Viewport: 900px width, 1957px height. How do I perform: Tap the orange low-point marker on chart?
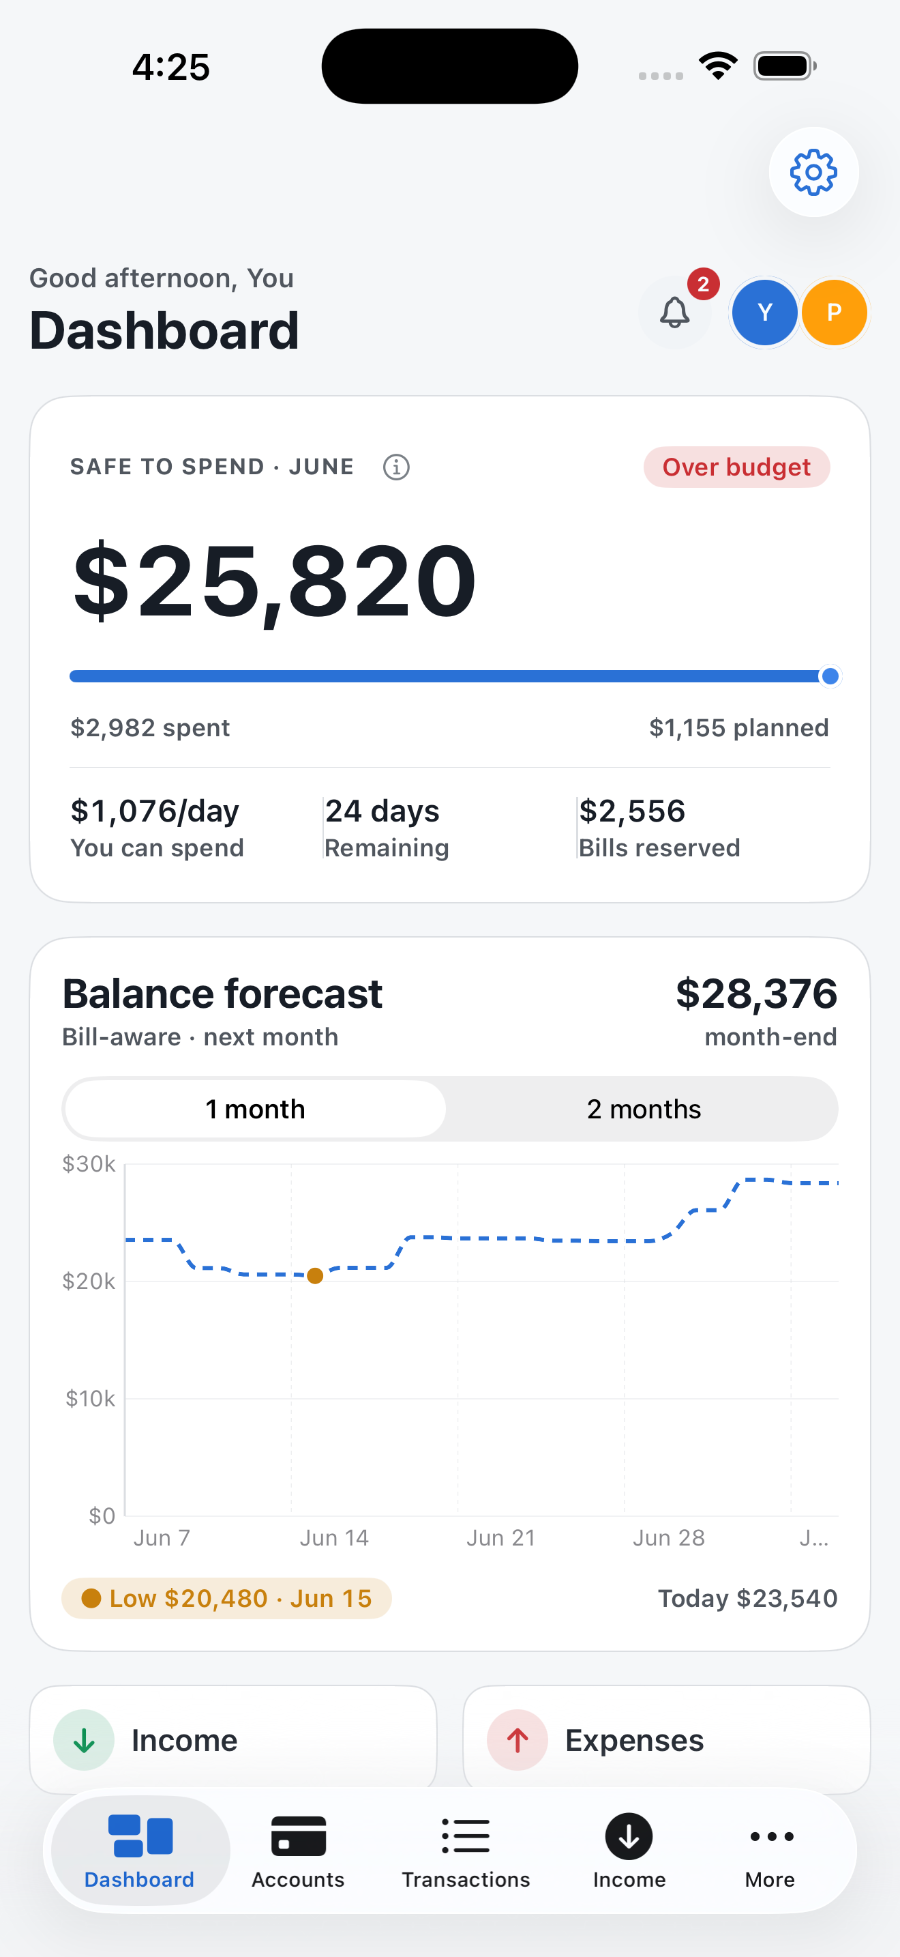(315, 1275)
